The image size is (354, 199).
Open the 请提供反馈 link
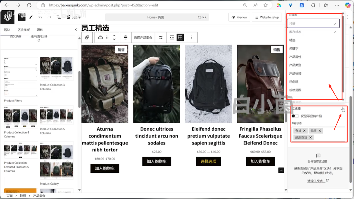(318, 181)
